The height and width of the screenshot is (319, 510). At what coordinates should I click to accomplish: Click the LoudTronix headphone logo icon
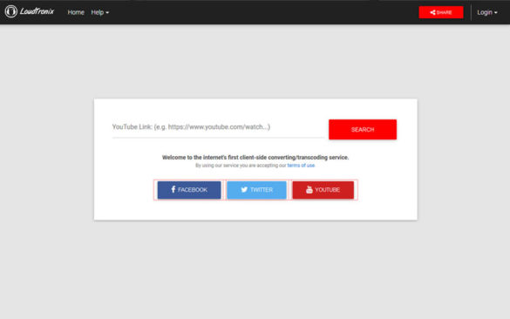11,11
